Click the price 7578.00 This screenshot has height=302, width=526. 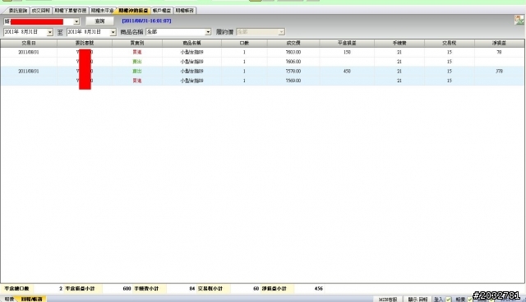click(293, 72)
